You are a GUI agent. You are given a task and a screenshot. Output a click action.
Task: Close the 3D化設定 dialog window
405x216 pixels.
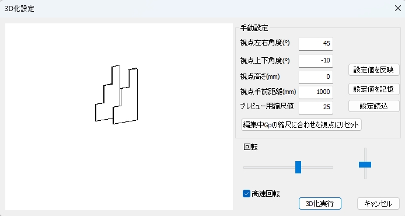(398, 8)
